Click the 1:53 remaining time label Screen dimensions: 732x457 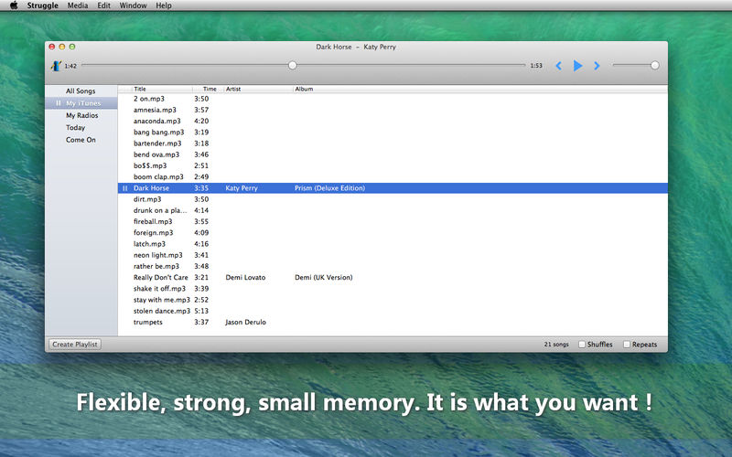click(x=536, y=66)
